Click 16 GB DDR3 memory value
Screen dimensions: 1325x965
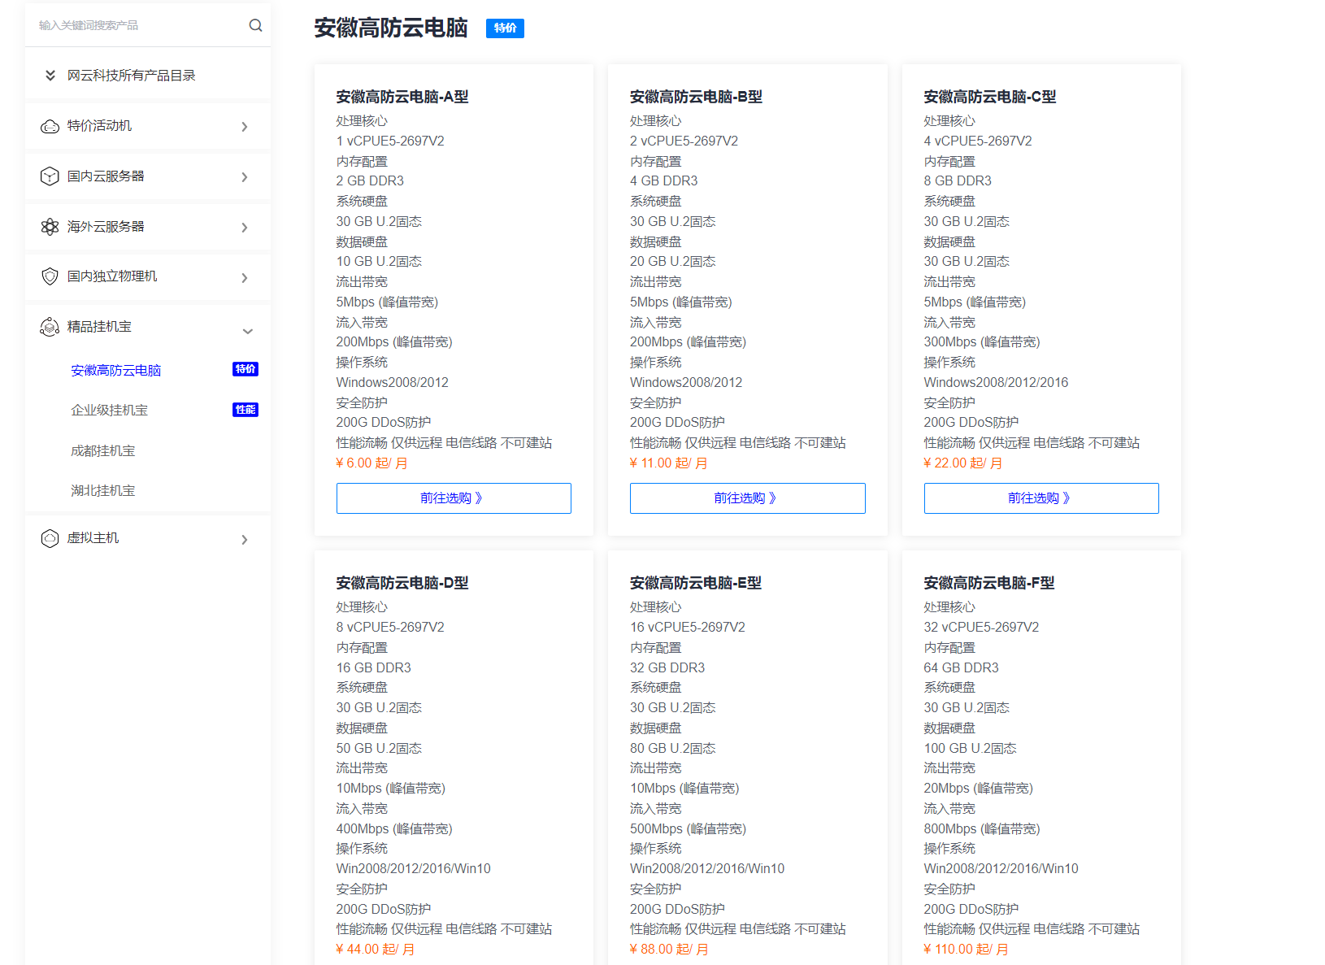click(x=374, y=668)
